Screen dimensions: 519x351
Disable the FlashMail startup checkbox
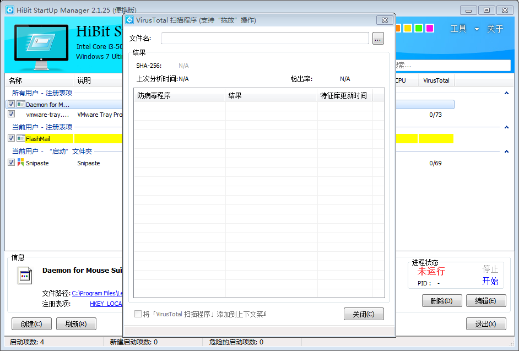point(11,138)
